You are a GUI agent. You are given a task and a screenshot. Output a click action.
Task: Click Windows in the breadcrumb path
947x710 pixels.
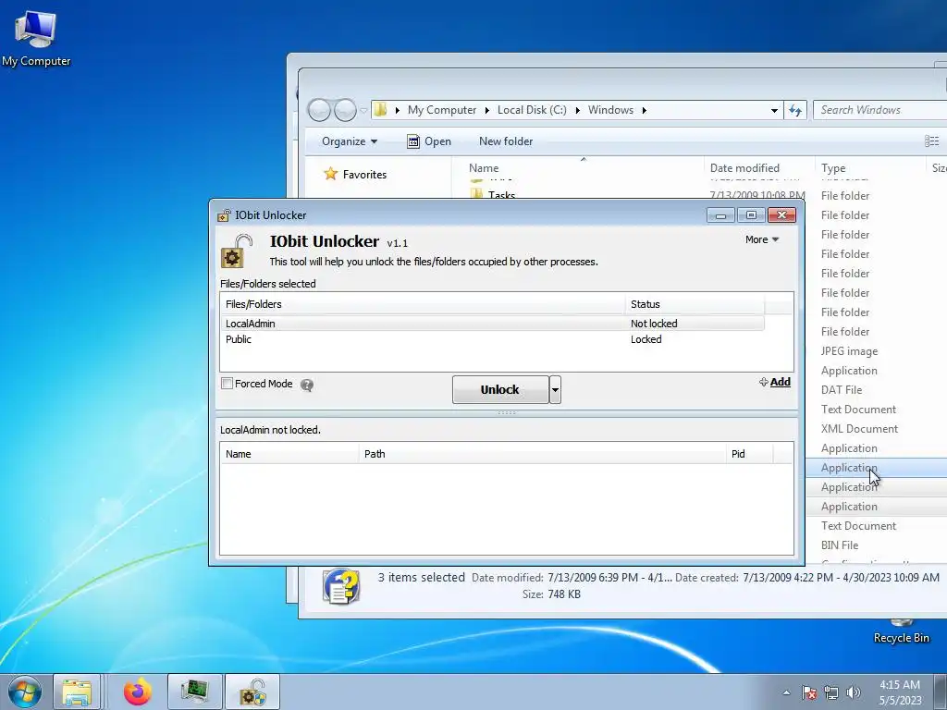610,111
